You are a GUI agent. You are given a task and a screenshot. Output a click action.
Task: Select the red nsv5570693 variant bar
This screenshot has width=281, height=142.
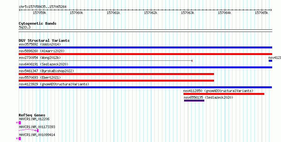point(116,81)
